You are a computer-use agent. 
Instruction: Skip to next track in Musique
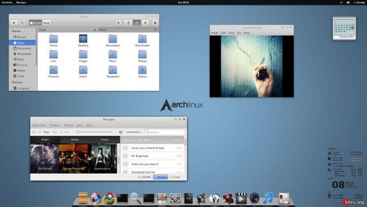pyautogui.click(x=54, y=132)
